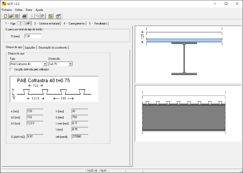
Task: Open the Extra menu
Action: tap(29, 10)
